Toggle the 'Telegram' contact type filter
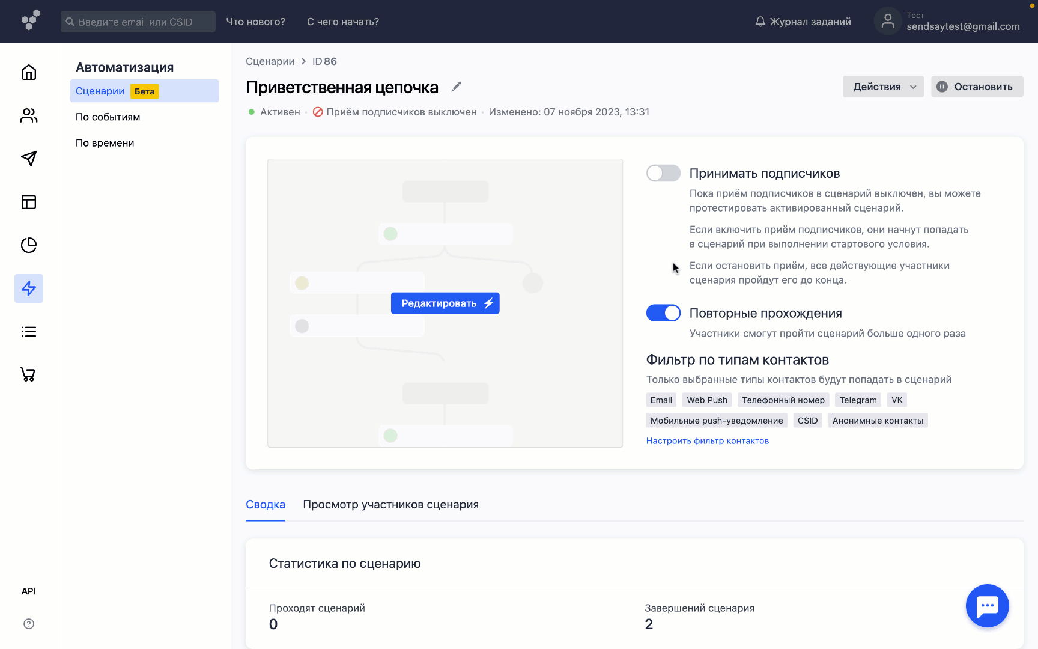1038x649 pixels. pos(858,400)
